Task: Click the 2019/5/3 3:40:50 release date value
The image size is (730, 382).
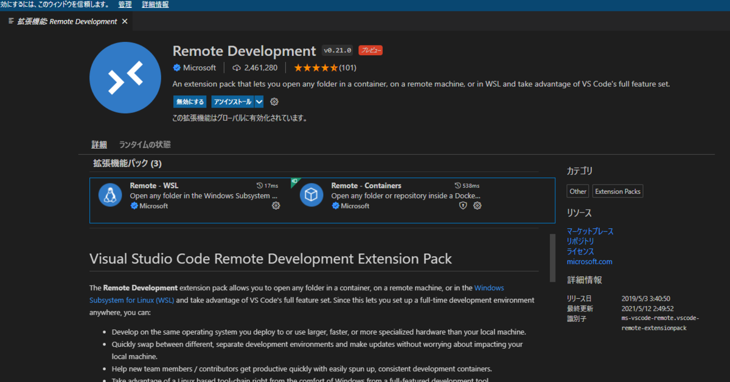Action: pyautogui.click(x=645, y=299)
